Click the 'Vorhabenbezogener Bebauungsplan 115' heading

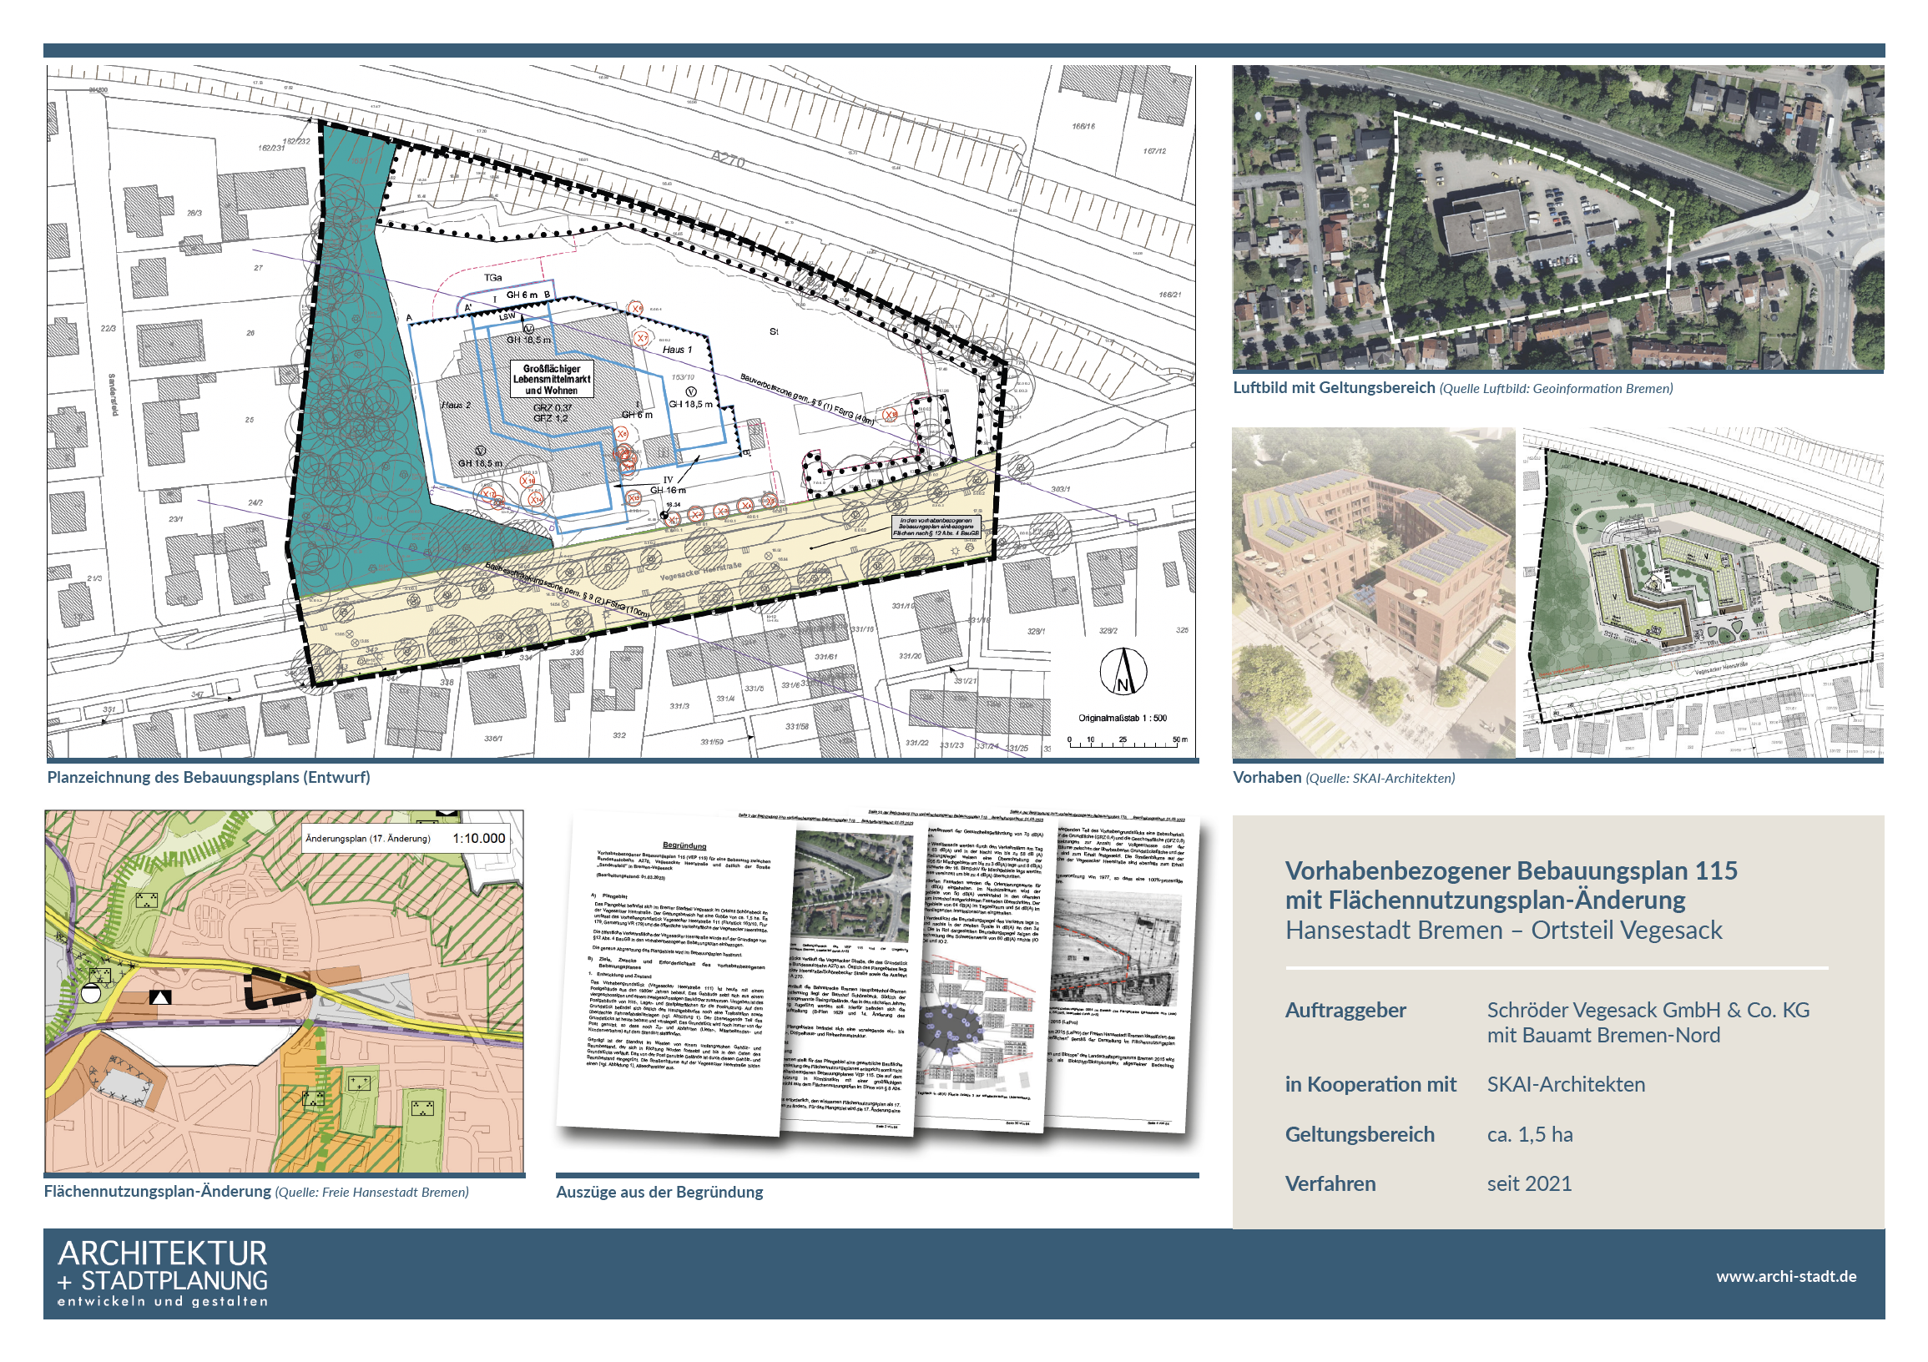1511,870
